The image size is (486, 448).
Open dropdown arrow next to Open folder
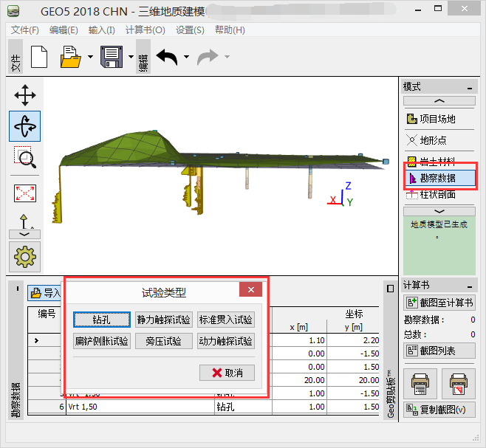(x=90, y=57)
